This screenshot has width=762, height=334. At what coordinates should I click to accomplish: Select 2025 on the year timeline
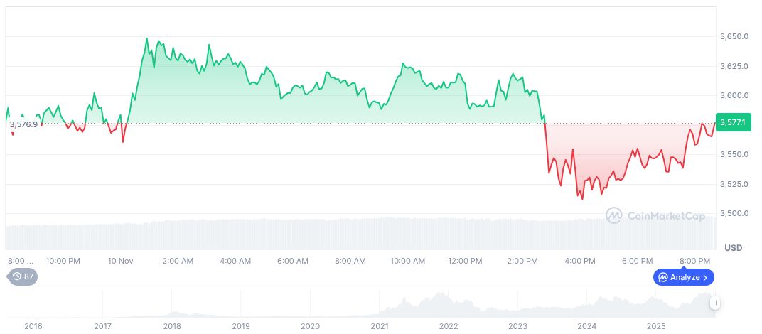point(657,326)
